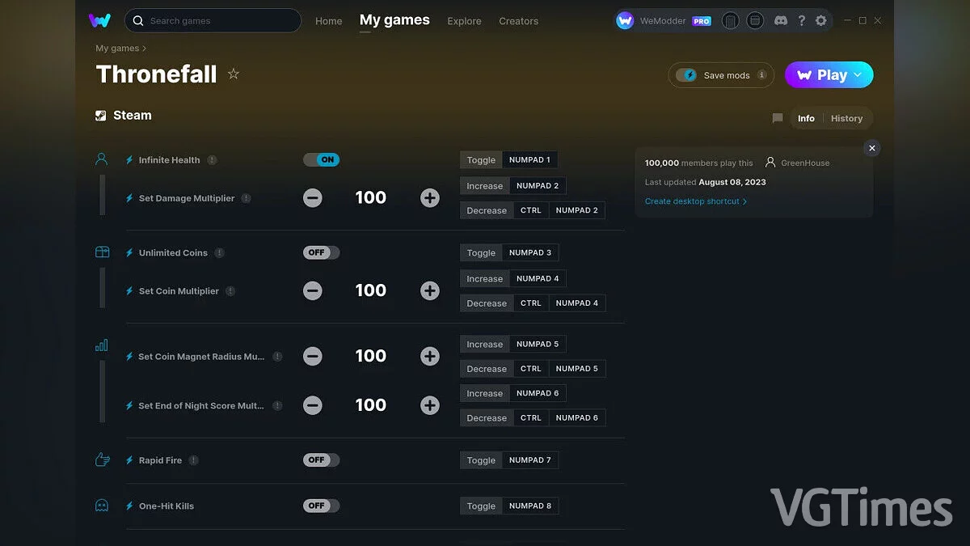Show info for Infinite Health
Screen dimensions: 970x546
[212, 160]
